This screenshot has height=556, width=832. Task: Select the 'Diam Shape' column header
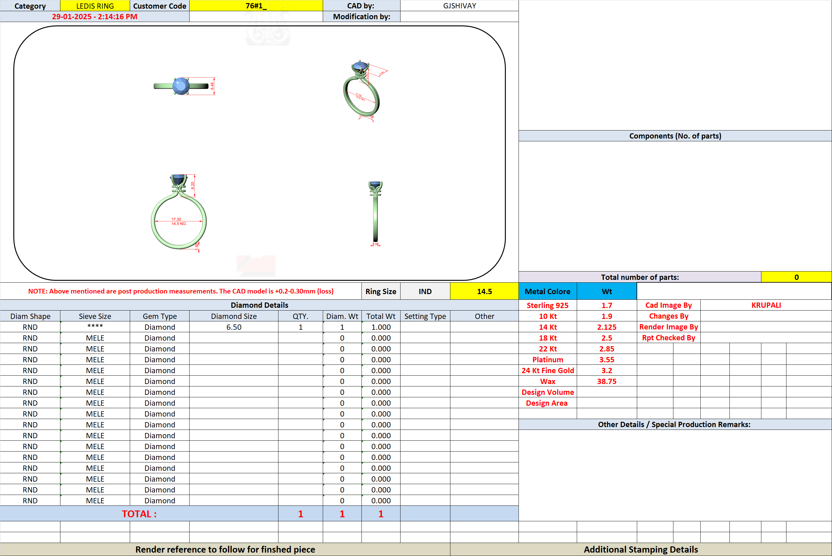coord(30,316)
